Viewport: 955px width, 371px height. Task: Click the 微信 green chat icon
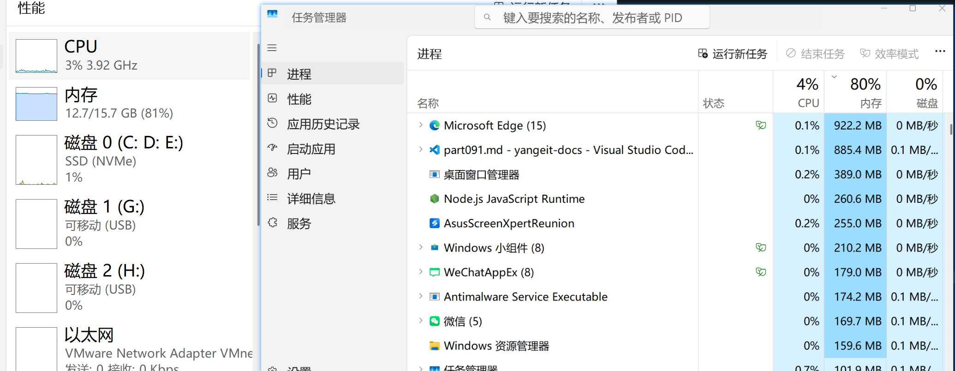pos(434,321)
